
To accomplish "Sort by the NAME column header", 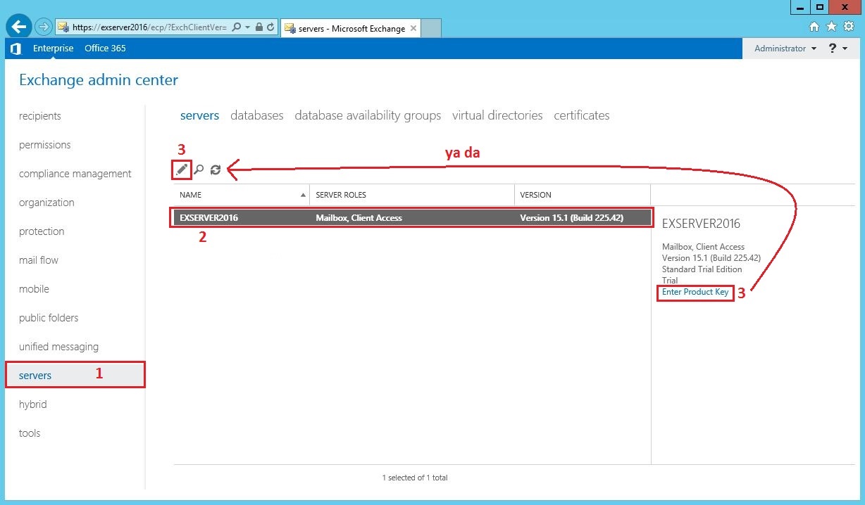I will point(242,195).
